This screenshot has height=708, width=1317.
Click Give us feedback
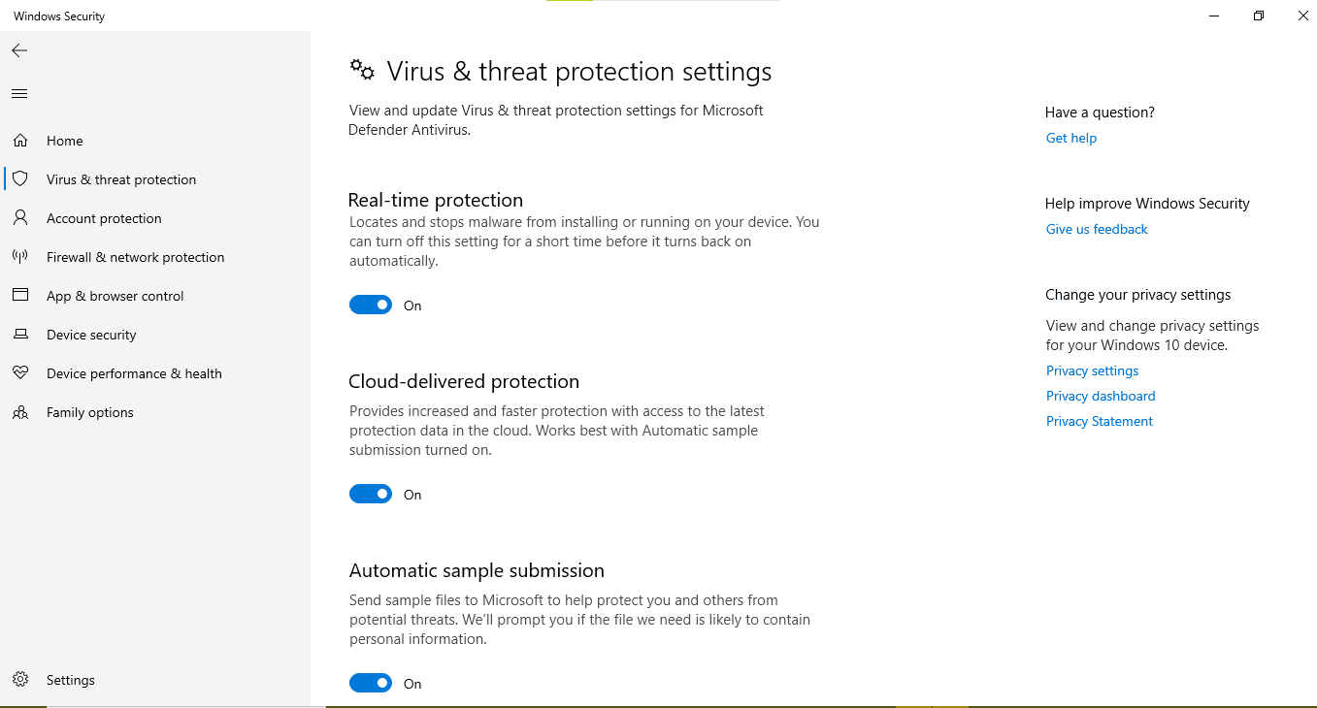click(x=1096, y=228)
